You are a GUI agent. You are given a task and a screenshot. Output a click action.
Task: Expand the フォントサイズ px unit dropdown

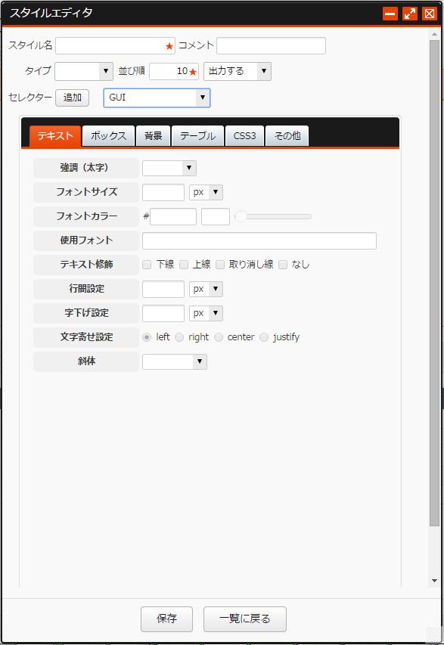(x=206, y=192)
